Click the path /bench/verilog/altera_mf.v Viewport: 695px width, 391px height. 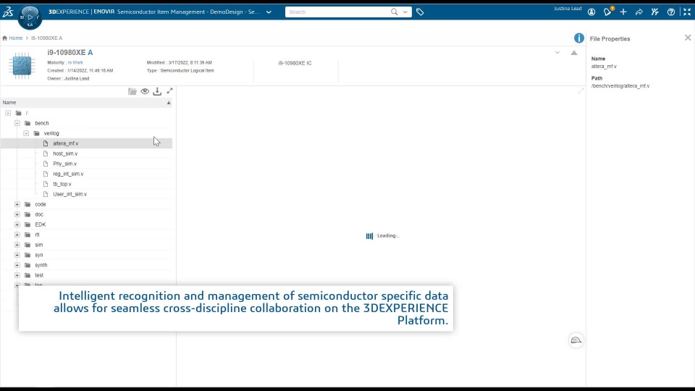[x=620, y=86]
